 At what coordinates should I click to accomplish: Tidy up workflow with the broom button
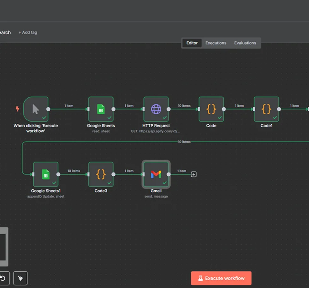[x=20, y=279]
